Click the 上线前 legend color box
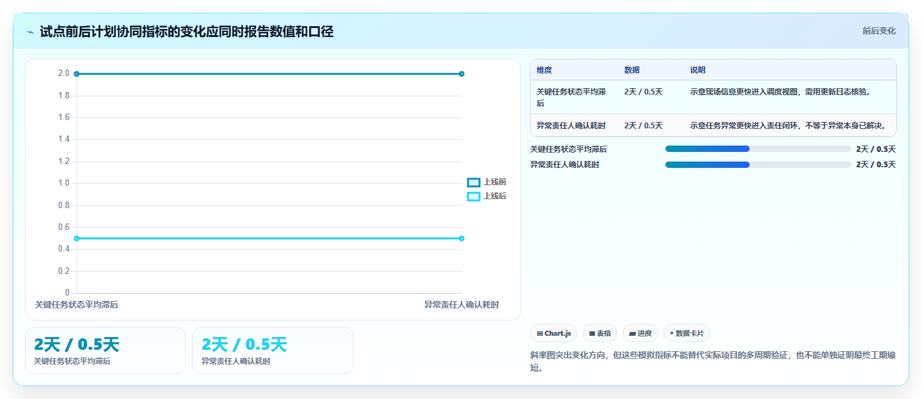The width and height of the screenshot is (922, 399). click(474, 182)
